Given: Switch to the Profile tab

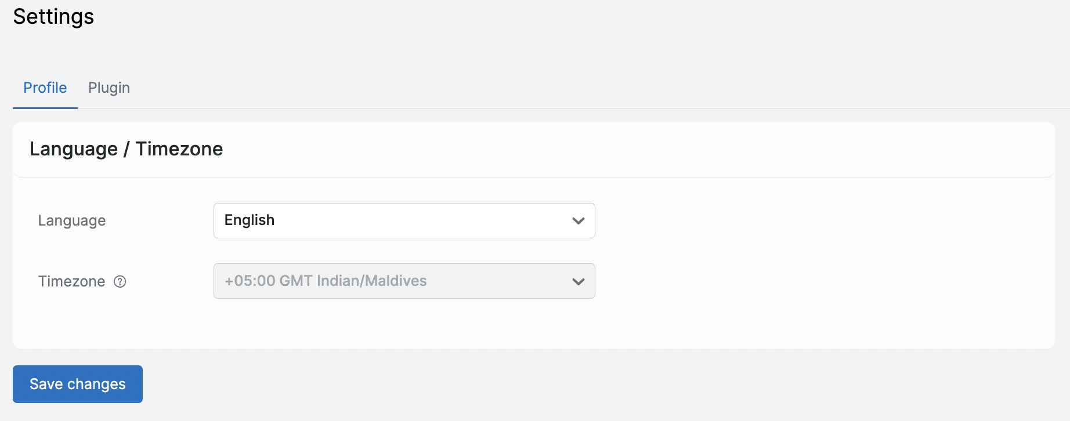Looking at the screenshot, I should point(45,88).
